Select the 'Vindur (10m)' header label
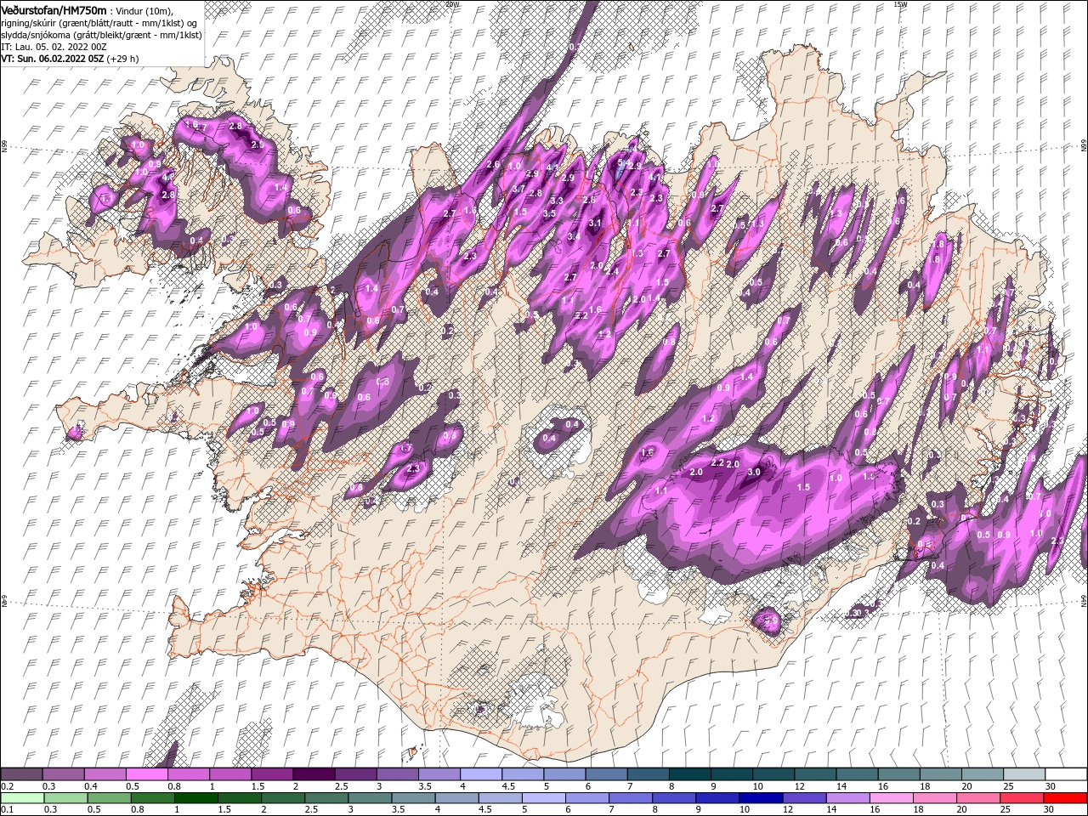Viewport: 1088px width, 816px height. coord(144,10)
